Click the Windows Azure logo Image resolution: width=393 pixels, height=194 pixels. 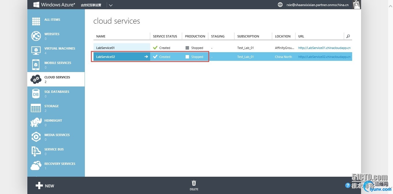[x=54, y=5]
